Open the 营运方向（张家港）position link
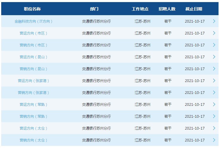 click(34, 81)
